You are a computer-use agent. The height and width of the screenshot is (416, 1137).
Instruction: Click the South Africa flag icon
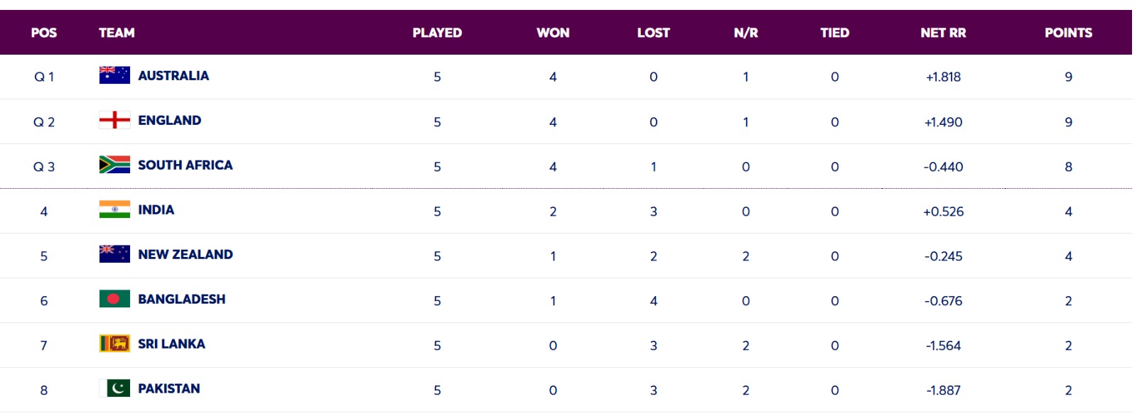[x=114, y=165]
